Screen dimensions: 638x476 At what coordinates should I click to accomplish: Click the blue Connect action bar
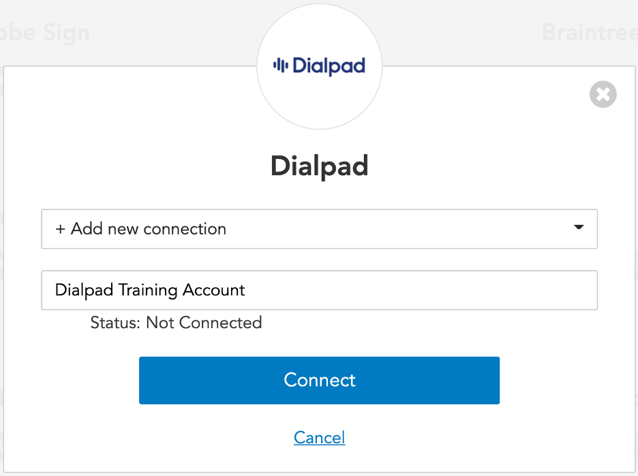tap(319, 381)
